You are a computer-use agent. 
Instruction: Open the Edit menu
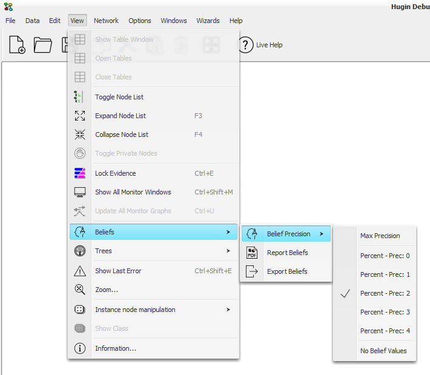pos(55,21)
